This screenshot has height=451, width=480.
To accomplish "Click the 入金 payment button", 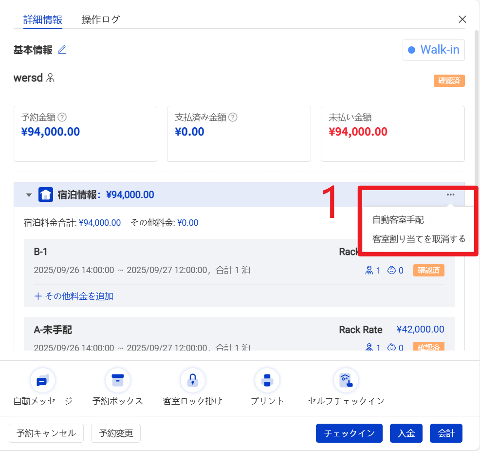I will click(406, 433).
